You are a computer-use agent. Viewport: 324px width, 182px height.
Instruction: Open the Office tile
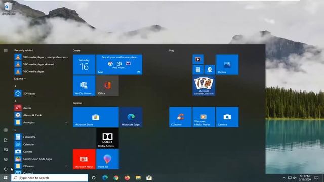(107, 85)
